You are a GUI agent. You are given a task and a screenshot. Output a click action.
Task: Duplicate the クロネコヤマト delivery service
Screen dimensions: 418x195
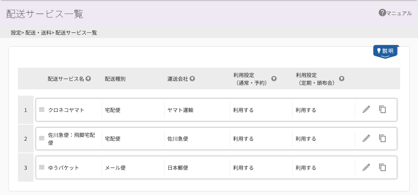(x=383, y=109)
